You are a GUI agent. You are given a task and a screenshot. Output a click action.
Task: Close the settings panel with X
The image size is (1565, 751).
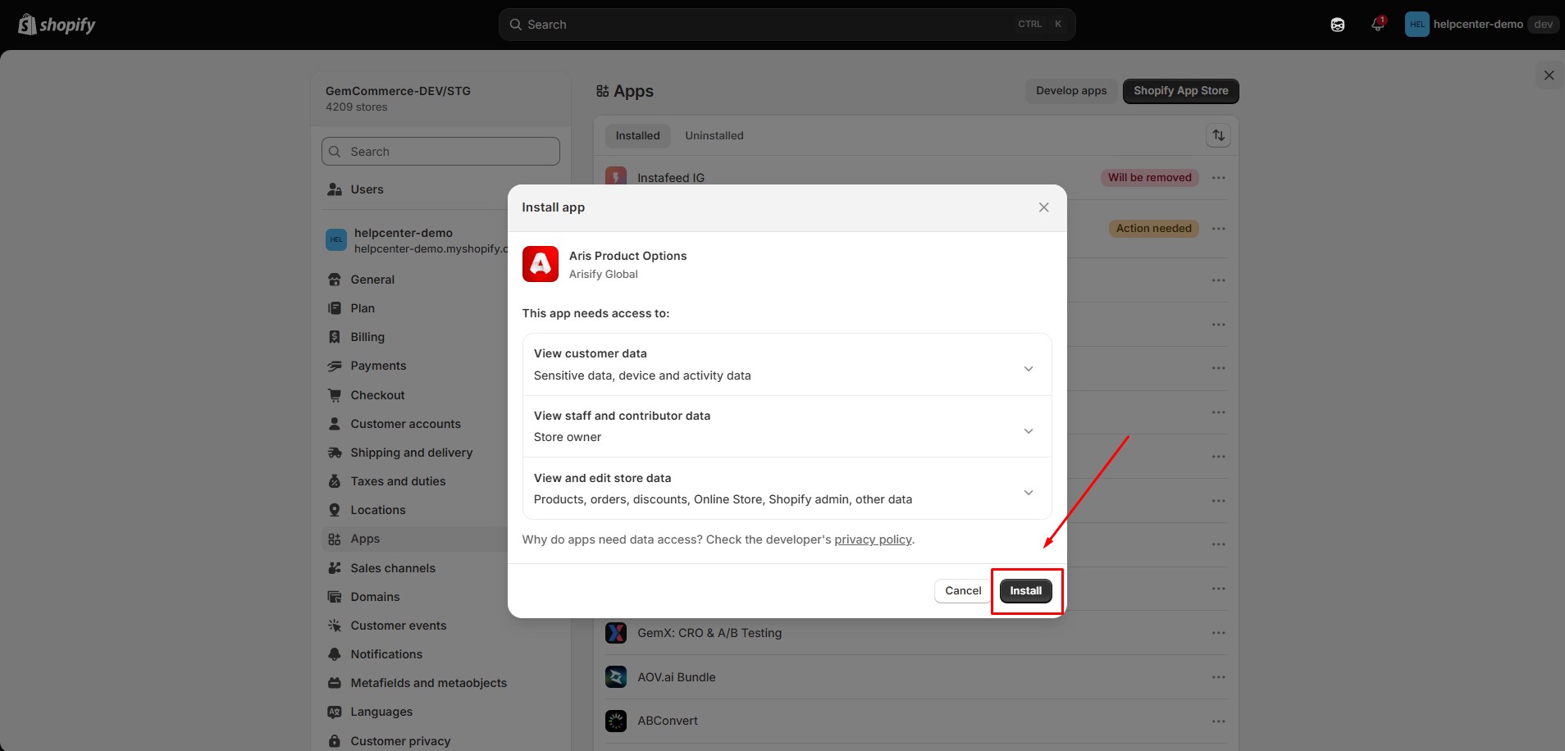pos(1549,75)
